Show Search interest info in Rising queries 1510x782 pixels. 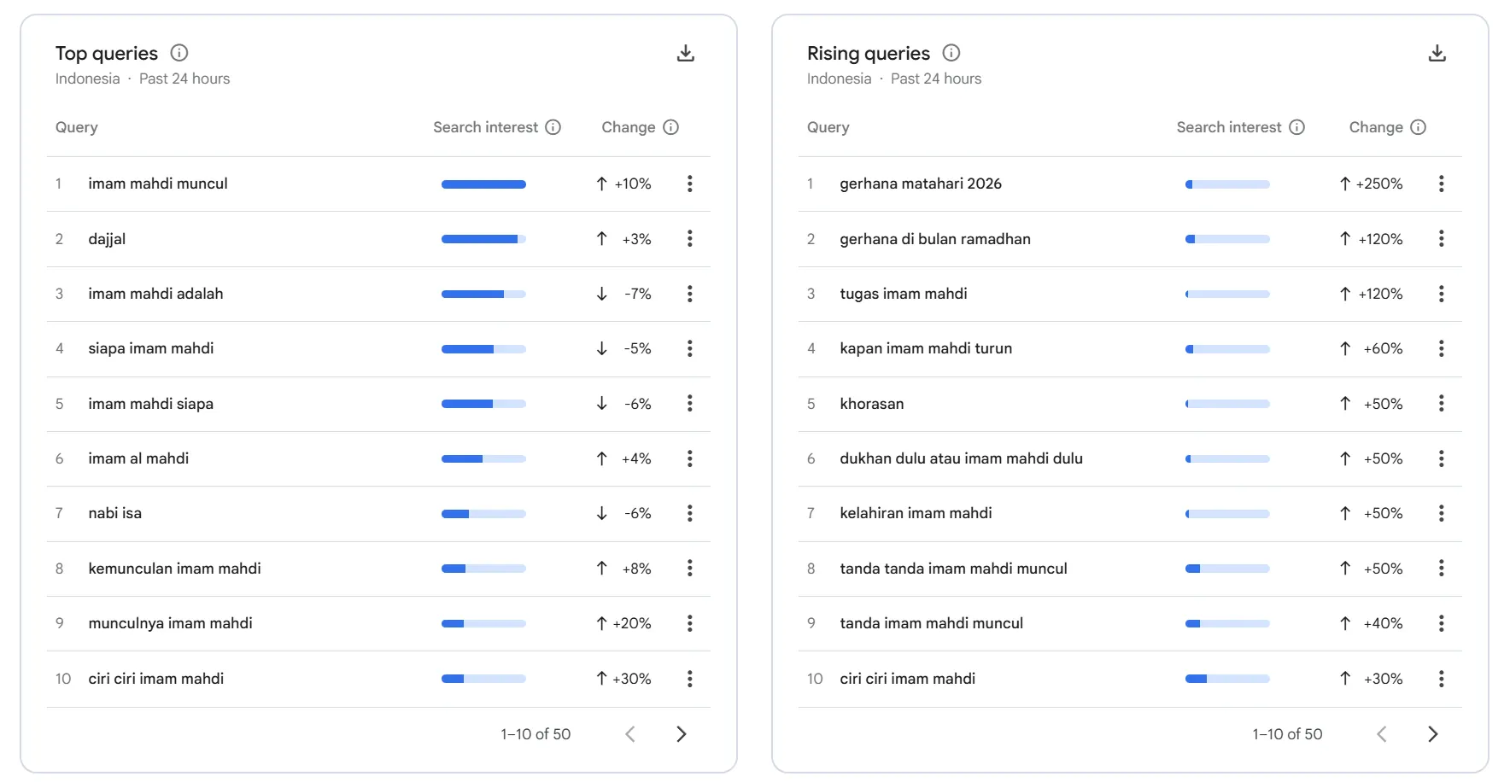point(1296,127)
